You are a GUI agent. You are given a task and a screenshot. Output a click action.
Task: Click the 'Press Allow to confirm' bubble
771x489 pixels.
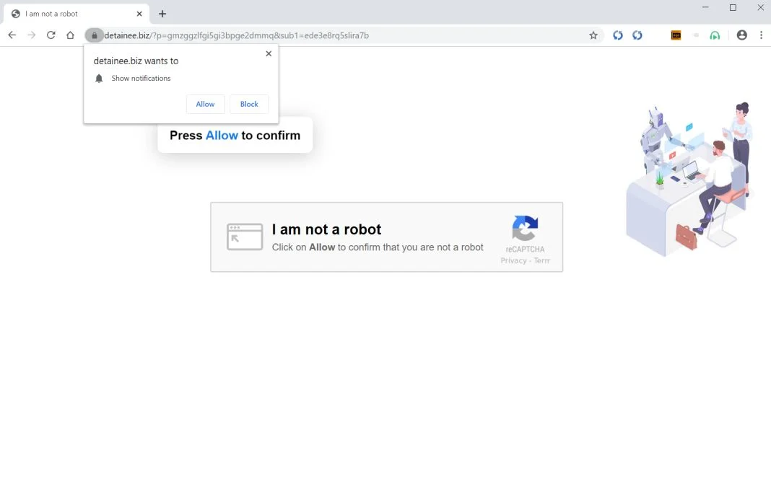pos(235,135)
